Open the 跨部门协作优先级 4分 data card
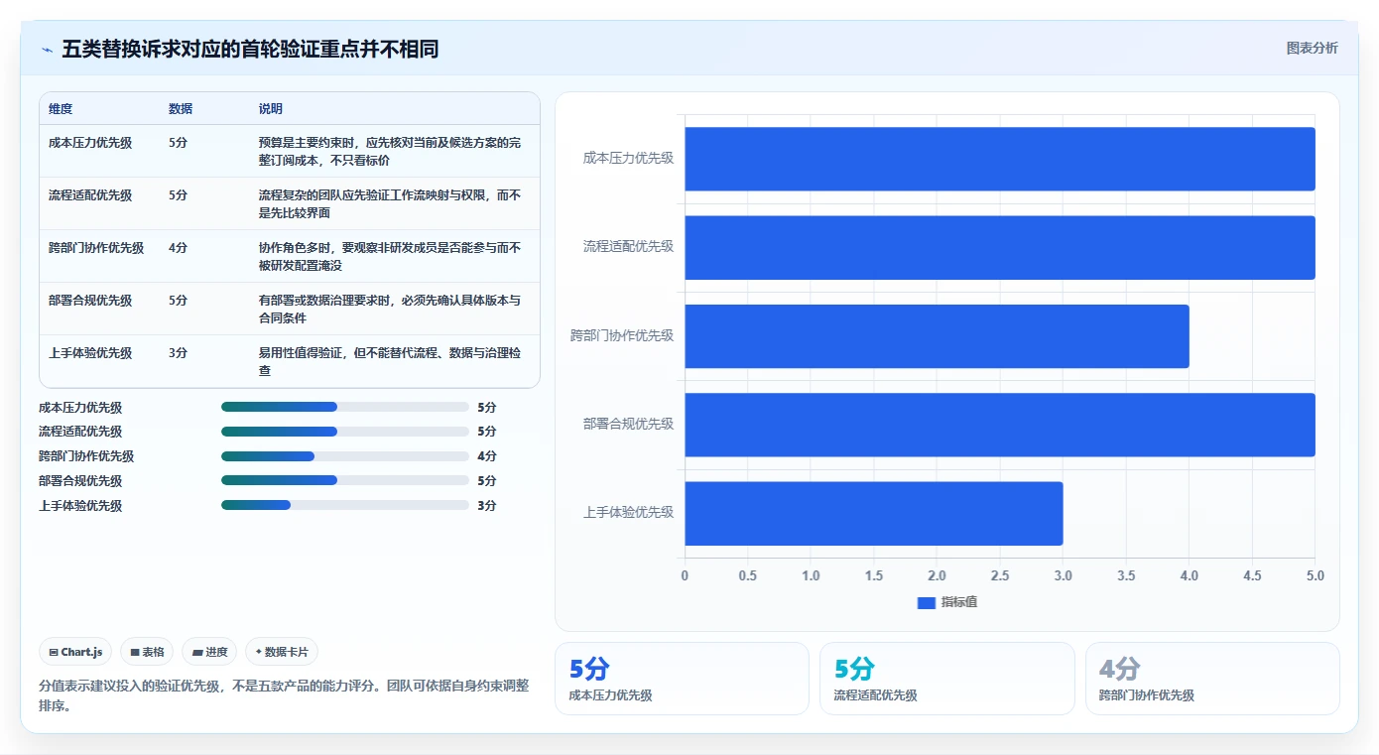The height and width of the screenshot is (755, 1379). (x=1212, y=679)
